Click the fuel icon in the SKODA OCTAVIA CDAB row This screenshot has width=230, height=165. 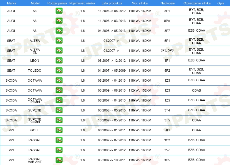click(59, 90)
